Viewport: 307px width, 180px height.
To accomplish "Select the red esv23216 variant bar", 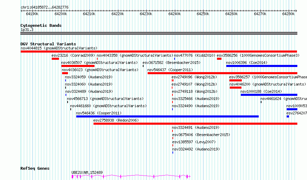I will coord(55,59).
